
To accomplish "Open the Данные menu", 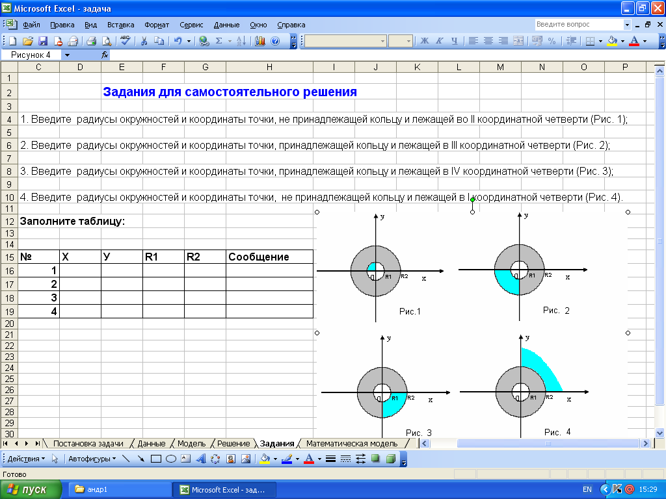I will [x=226, y=25].
